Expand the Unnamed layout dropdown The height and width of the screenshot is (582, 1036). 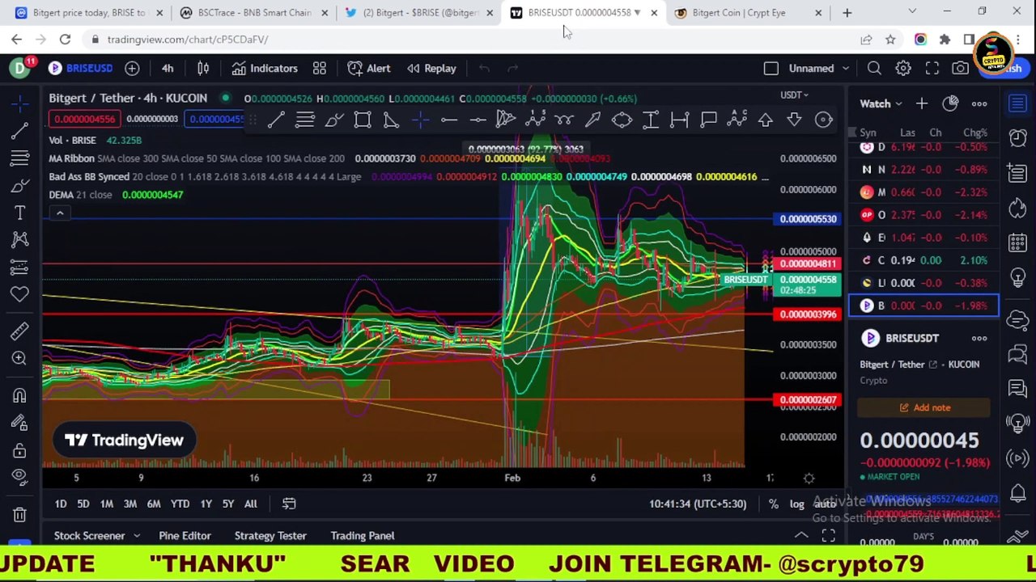pyautogui.click(x=845, y=69)
